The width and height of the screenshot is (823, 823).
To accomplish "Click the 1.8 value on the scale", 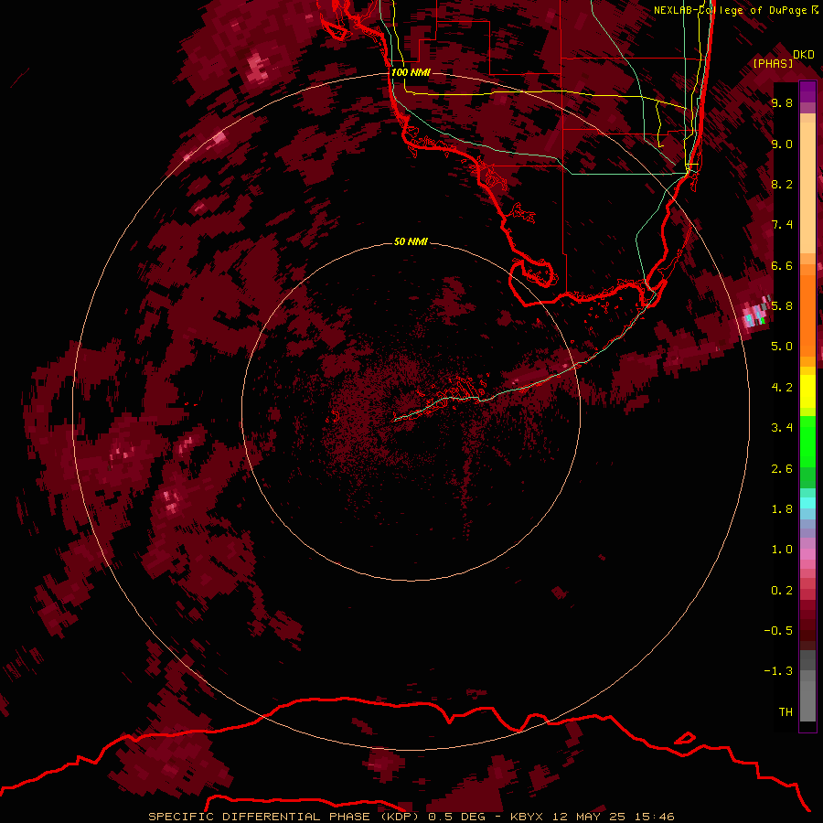I will 782,509.
